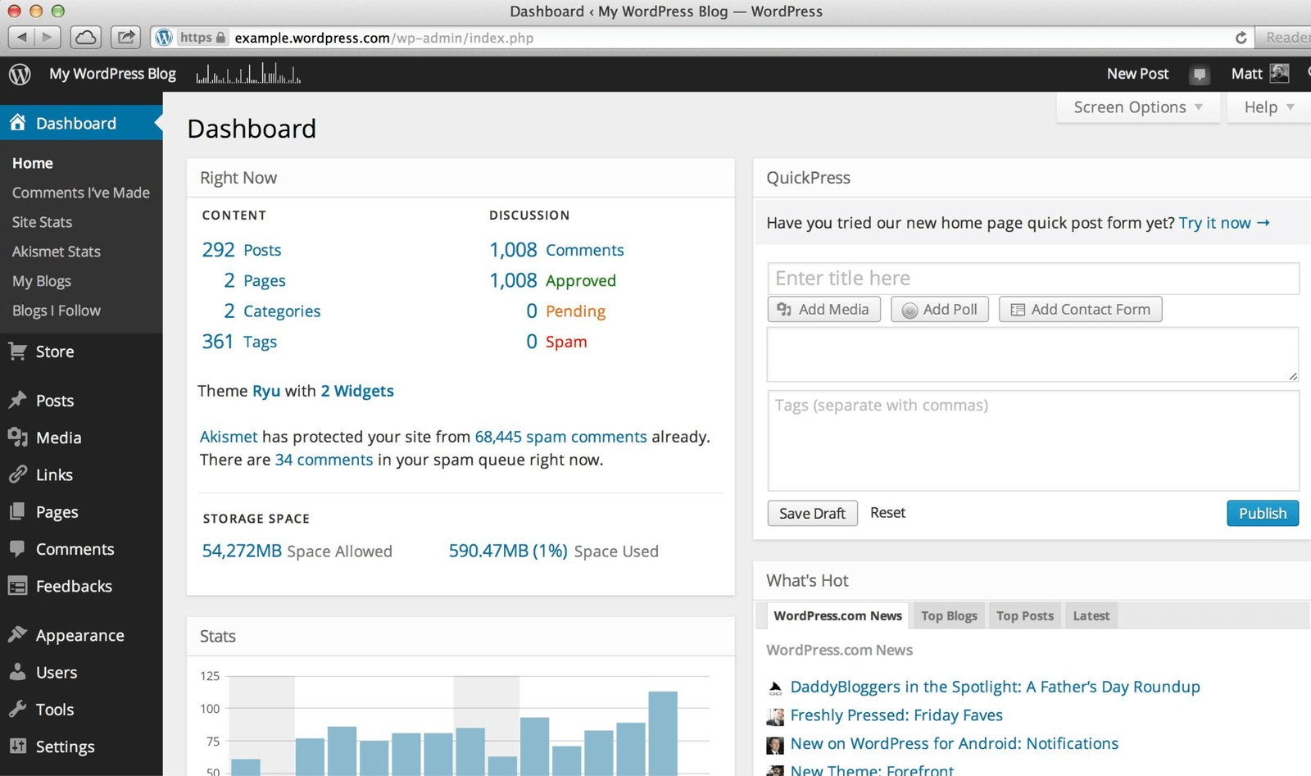
Task: Click the Feedbacks form icon
Action: point(17,586)
